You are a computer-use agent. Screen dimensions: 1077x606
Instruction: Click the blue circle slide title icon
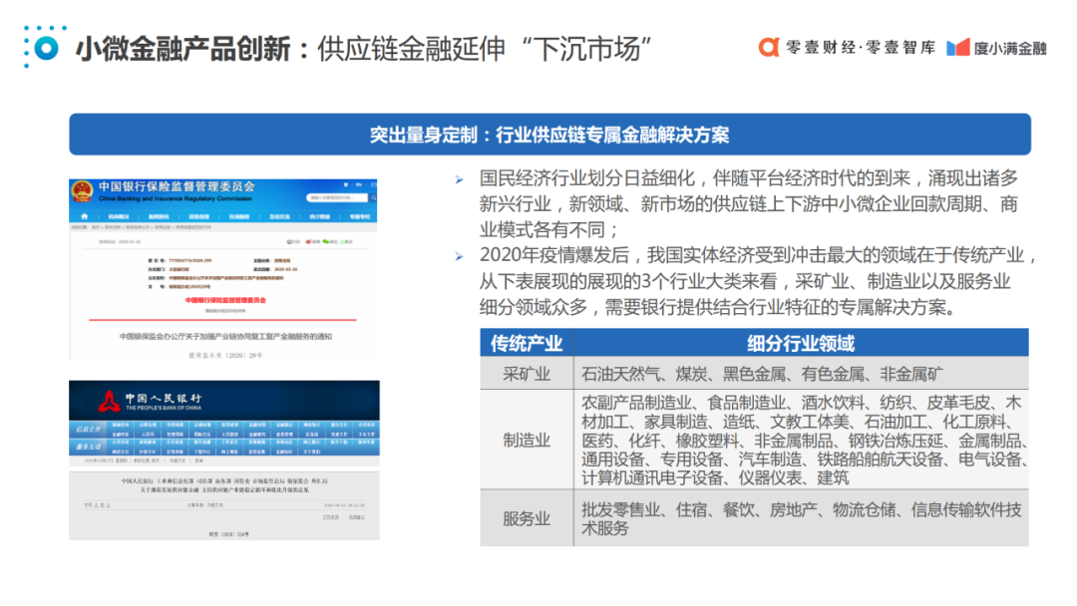[44, 47]
